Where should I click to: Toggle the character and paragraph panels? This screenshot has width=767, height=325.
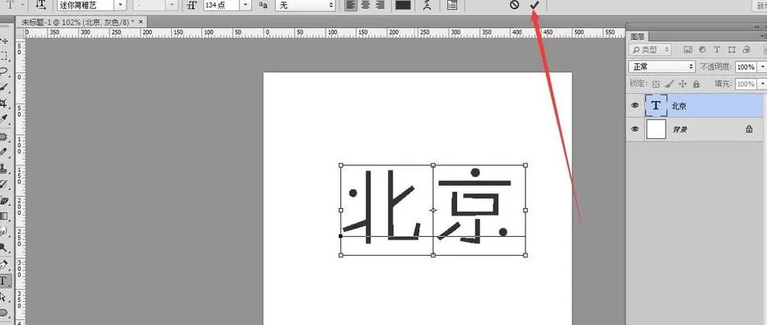[x=452, y=5]
